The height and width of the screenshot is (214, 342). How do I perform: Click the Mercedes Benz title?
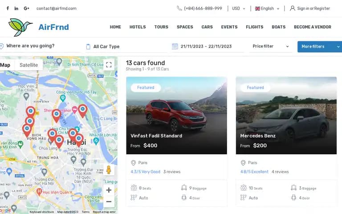[x=258, y=136]
